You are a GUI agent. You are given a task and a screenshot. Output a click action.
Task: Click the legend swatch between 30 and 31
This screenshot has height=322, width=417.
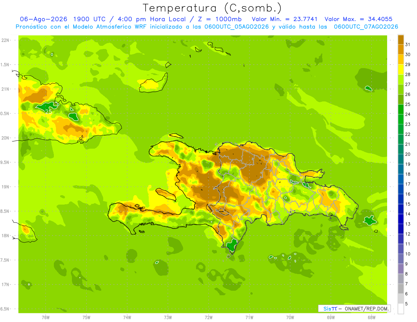[x=401, y=49]
